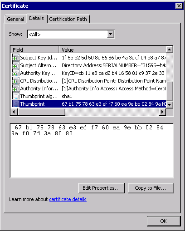Click the Subject Key Identifier extension icon

[x=16, y=58]
